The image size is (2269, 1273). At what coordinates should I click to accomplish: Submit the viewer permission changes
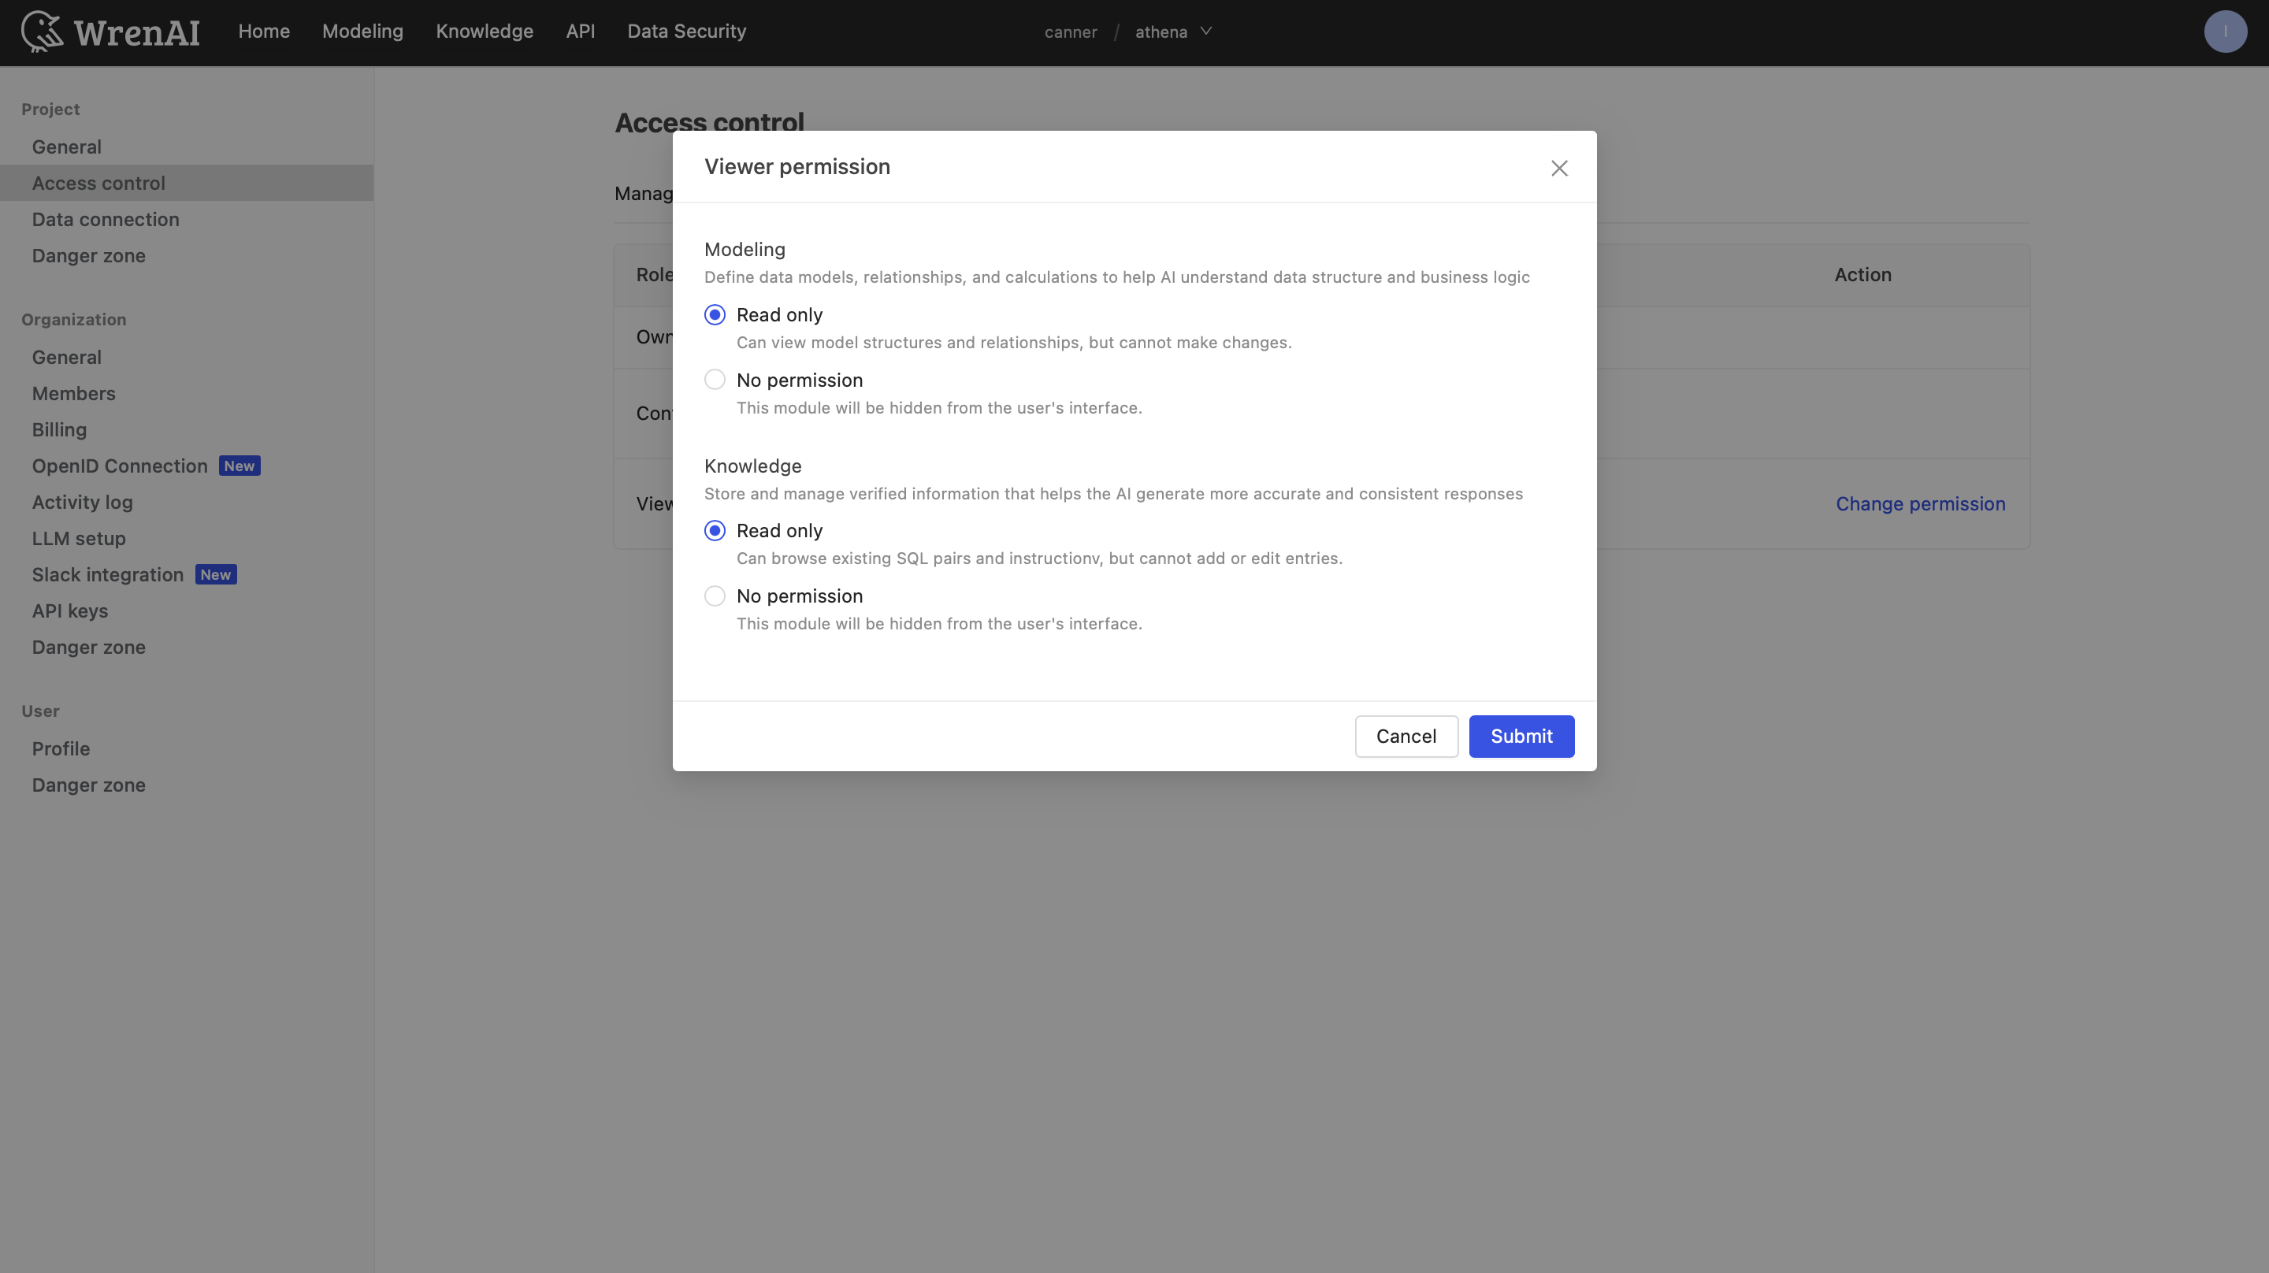coord(1521,737)
